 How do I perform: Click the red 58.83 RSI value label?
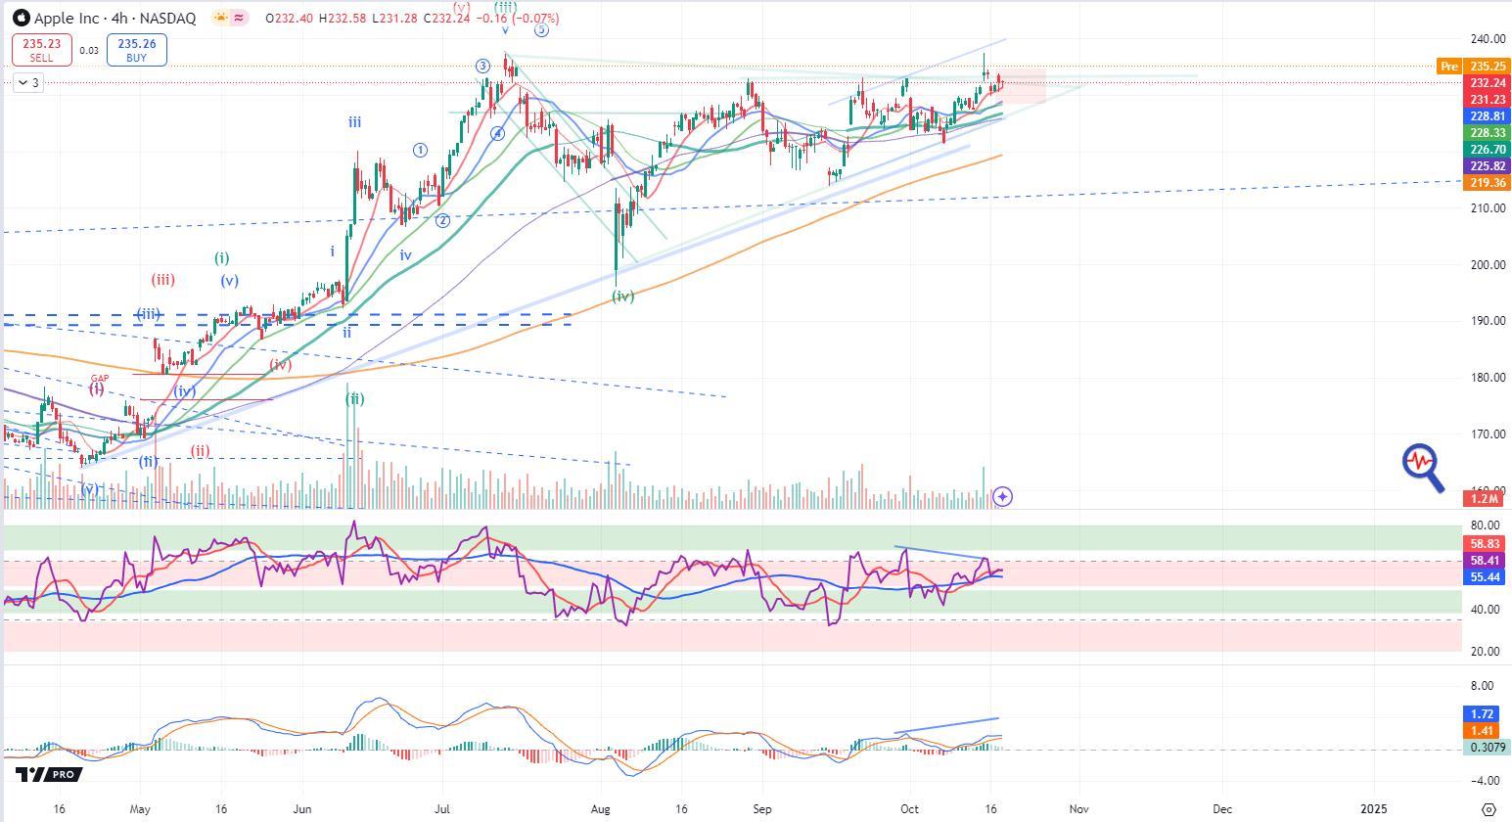point(1485,544)
